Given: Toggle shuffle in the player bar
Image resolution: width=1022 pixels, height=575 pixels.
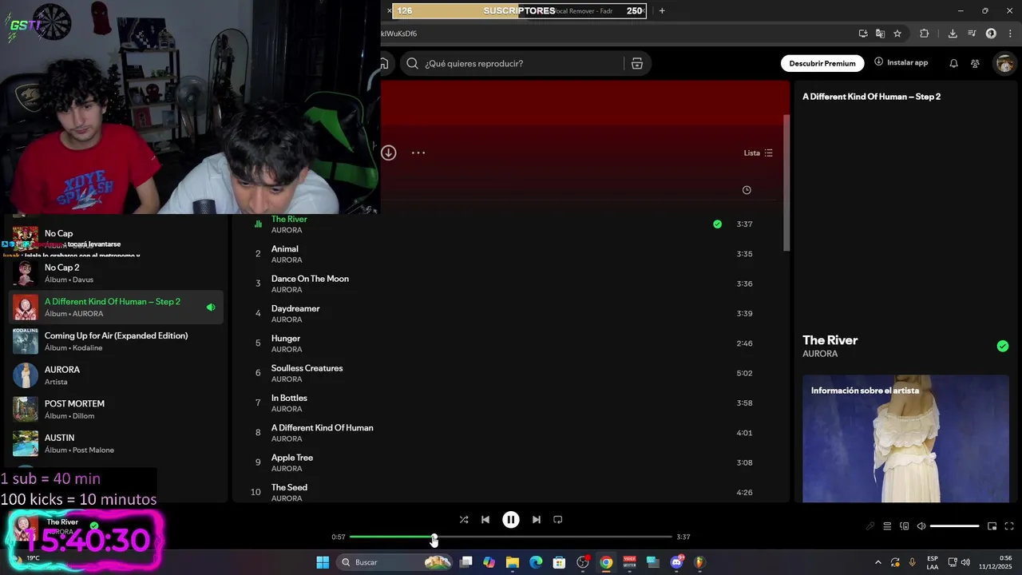Looking at the screenshot, I should point(464,520).
